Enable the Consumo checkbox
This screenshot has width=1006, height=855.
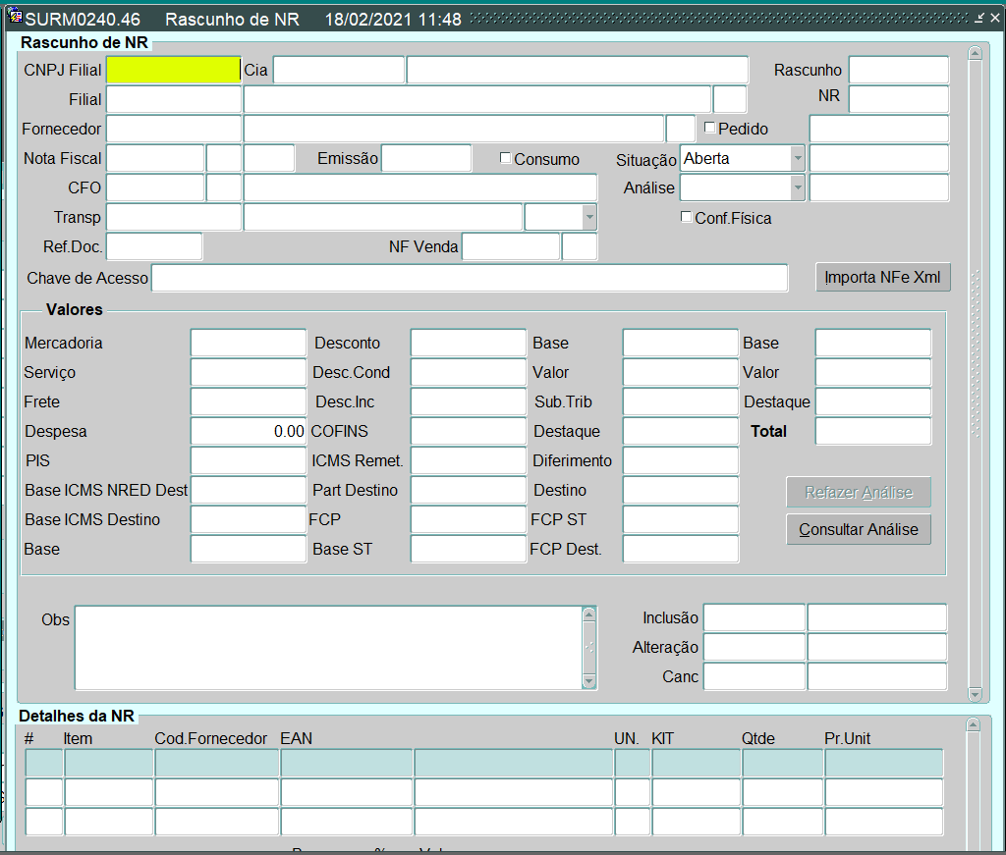click(505, 158)
